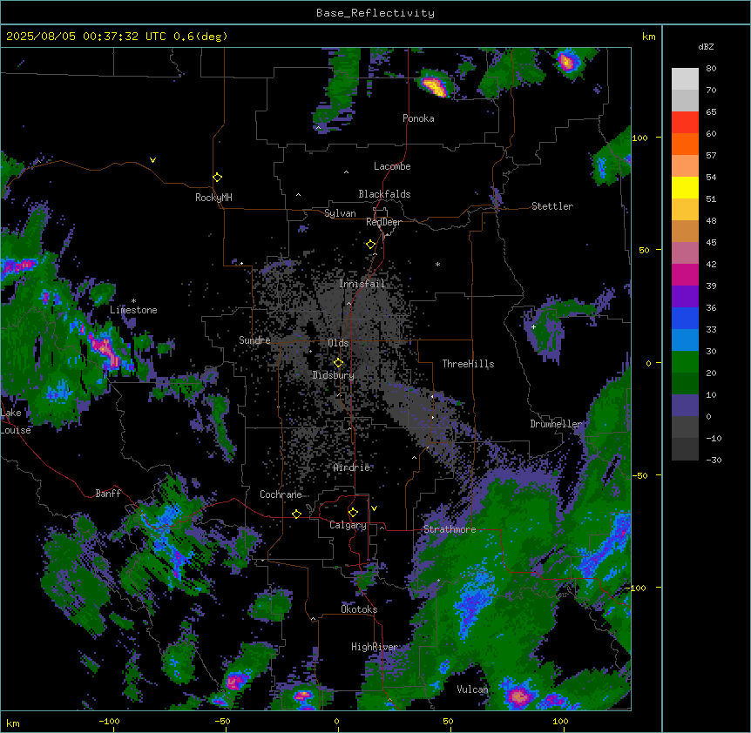The image size is (751, 733).
Task: Click the Limestone label
Action: click(133, 310)
